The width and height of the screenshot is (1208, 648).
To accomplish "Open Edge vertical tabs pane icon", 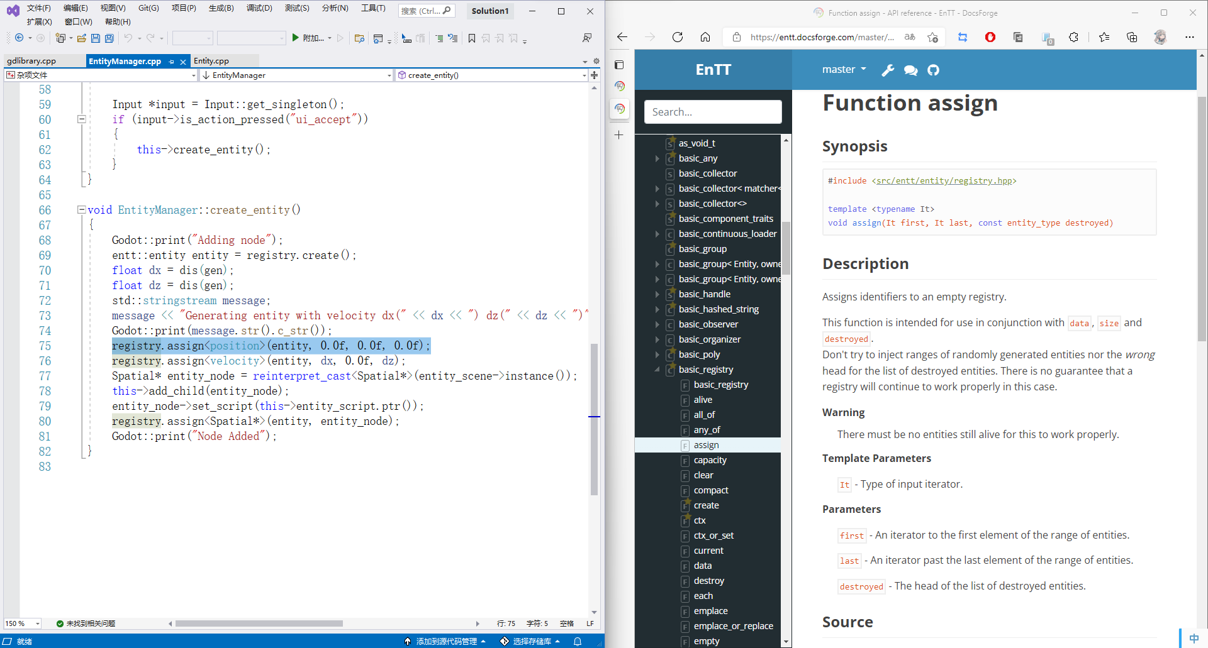I will point(619,65).
